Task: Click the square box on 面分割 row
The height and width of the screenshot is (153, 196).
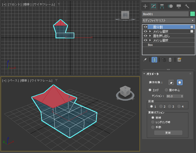Action: point(192,27)
